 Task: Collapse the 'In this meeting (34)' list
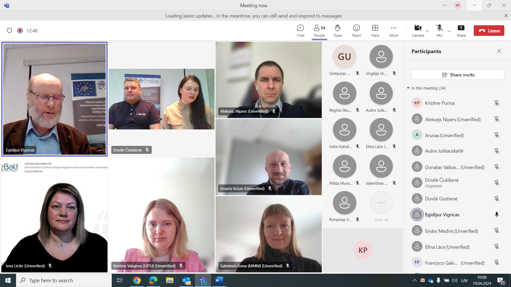[408, 88]
